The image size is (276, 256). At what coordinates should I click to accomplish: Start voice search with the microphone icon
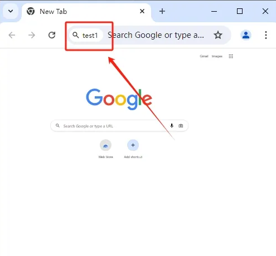pyautogui.click(x=172, y=126)
